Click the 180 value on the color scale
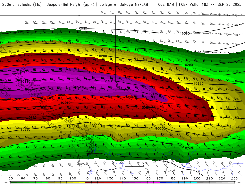 [172, 178]
